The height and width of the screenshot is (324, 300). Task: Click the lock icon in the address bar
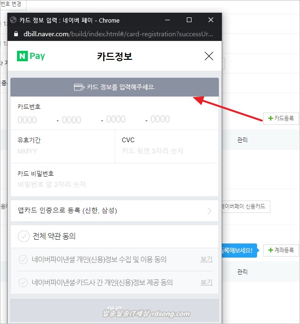pyautogui.click(x=16, y=34)
